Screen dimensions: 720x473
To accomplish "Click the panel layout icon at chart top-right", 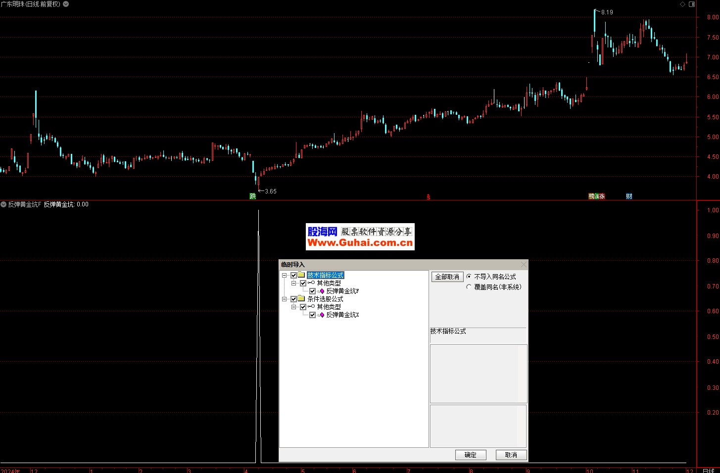I will point(692,4).
